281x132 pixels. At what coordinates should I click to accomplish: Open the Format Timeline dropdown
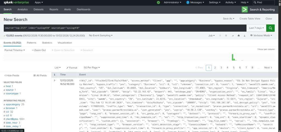(15, 50)
